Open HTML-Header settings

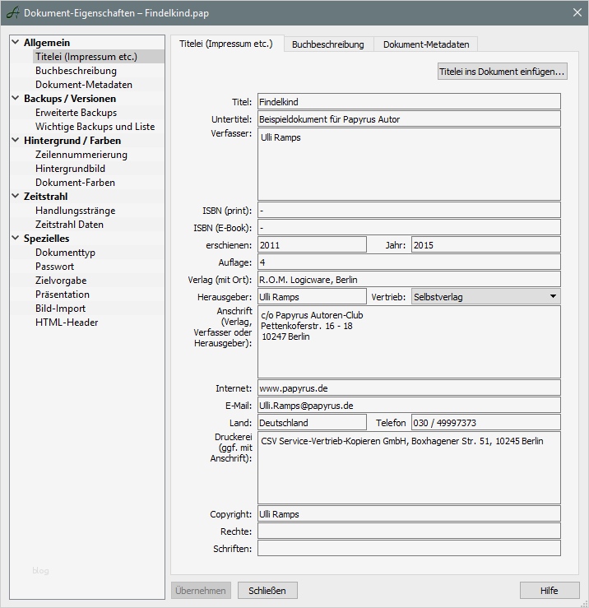click(x=67, y=322)
